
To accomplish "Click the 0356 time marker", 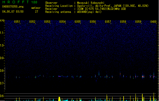I will (93, 22).
